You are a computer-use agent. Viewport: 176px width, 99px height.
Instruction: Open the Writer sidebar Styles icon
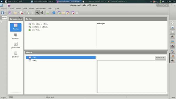point(172,37)
